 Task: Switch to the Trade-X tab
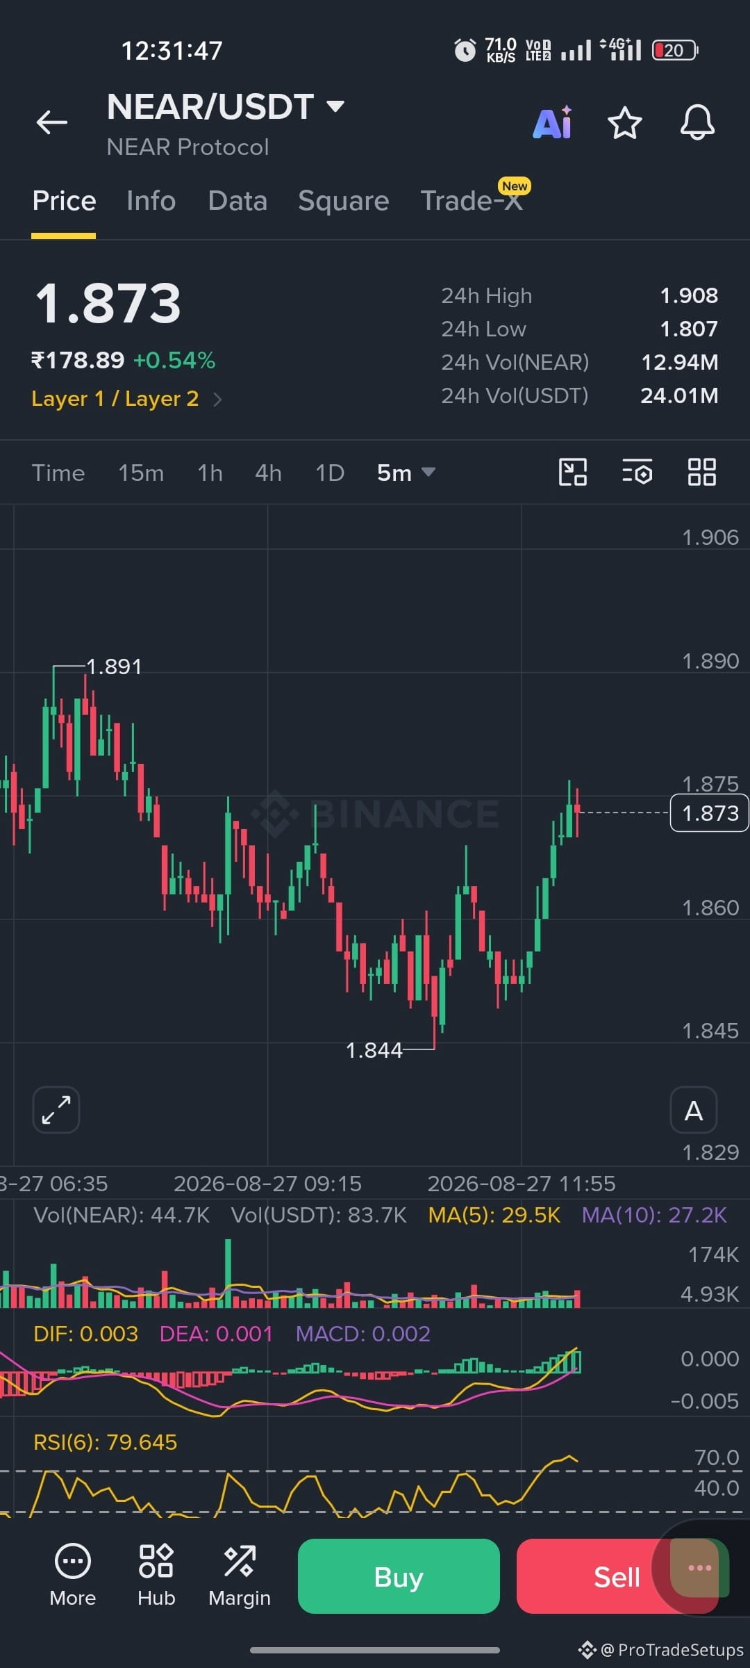tap(472, 201)
